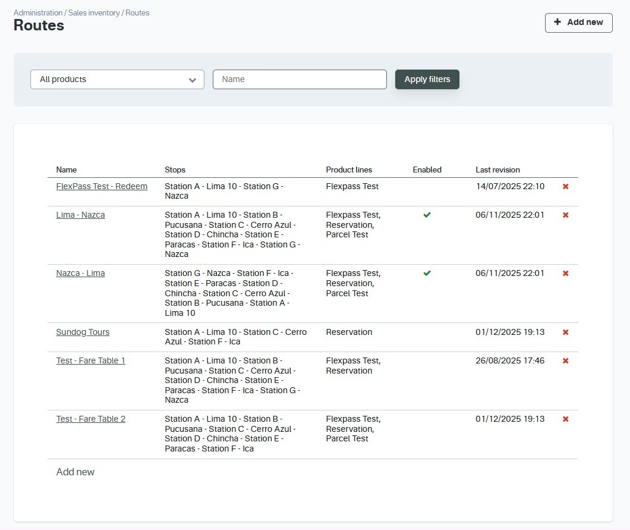The image size is (630, 530).
Task: Open the Lima - Nazca route
Action: 80,215
